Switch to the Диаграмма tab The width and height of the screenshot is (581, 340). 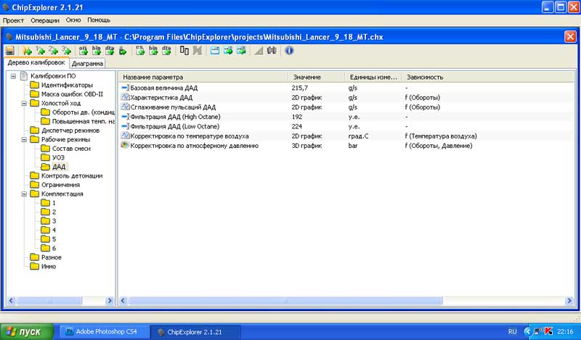87,64
